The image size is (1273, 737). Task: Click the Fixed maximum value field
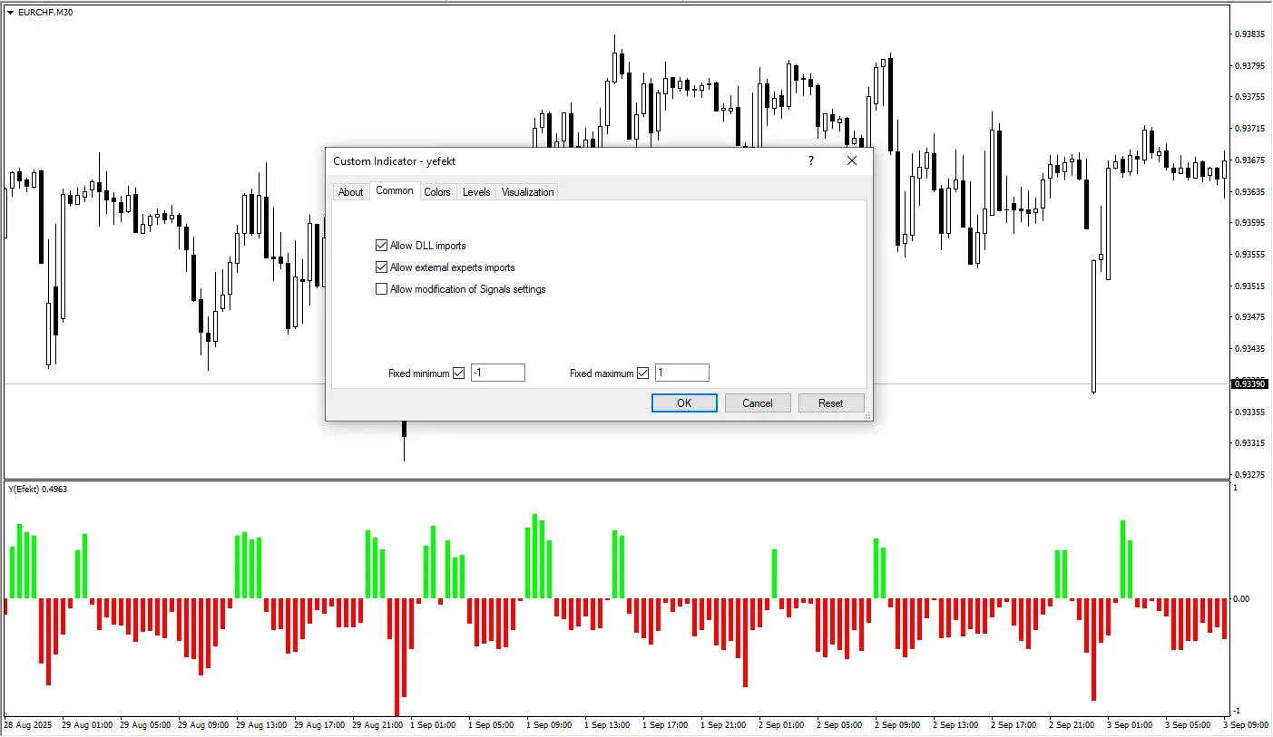(682, 373)
